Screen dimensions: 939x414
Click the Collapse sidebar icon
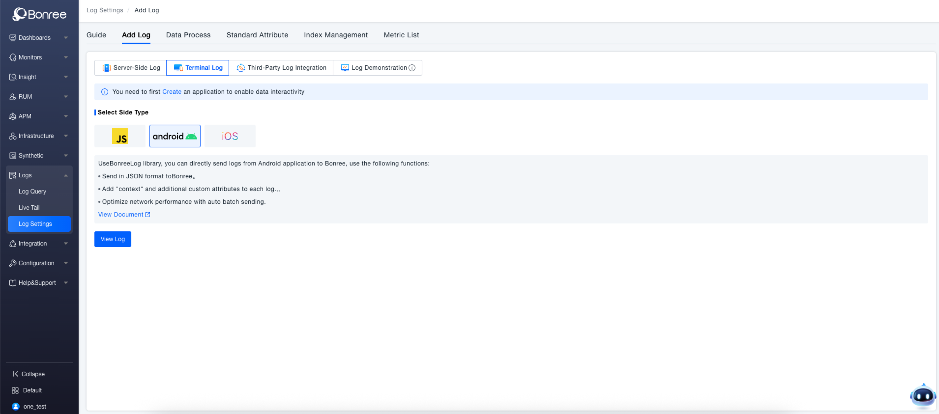tap(15, 374)
